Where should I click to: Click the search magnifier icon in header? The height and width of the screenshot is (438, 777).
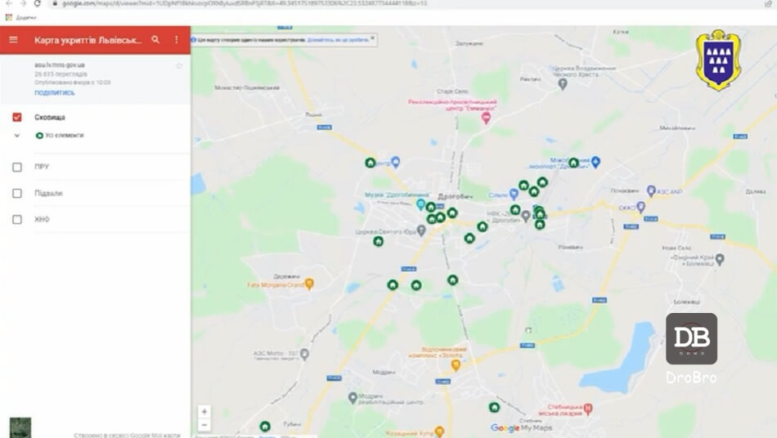[155, 39]
